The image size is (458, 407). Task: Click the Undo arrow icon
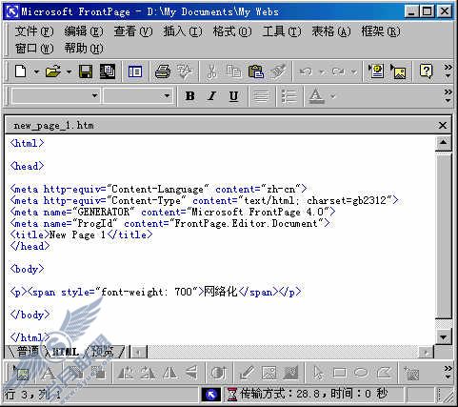coord(306,71)
